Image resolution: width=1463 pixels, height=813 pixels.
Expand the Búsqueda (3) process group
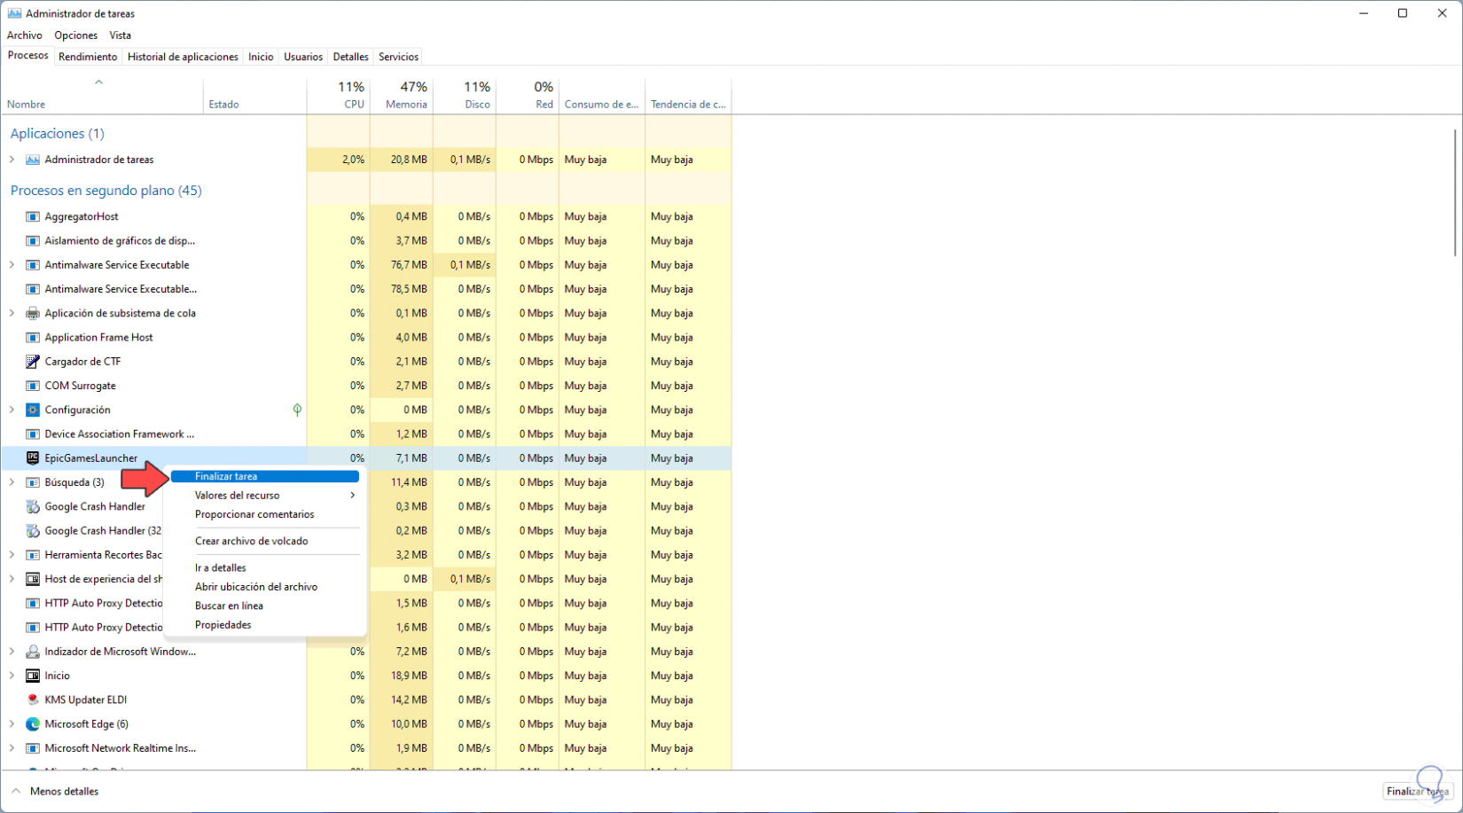12,482
